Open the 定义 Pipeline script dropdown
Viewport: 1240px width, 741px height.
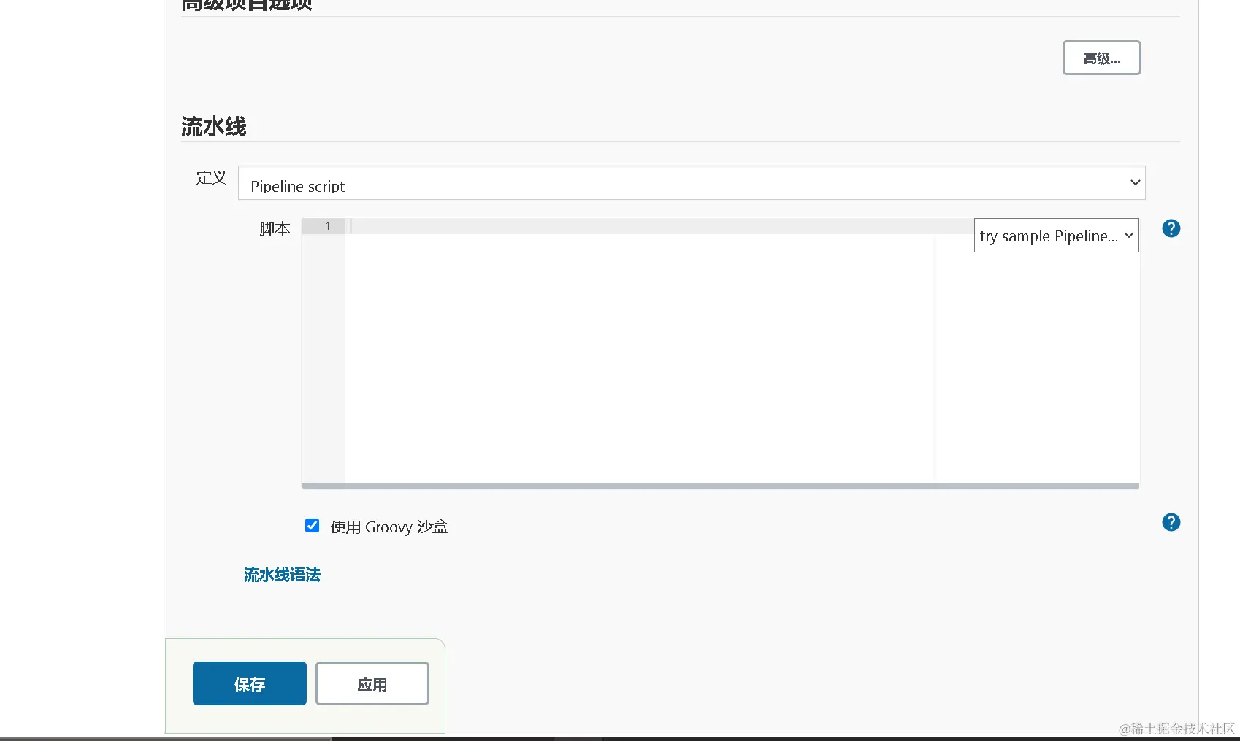(692, 183)
